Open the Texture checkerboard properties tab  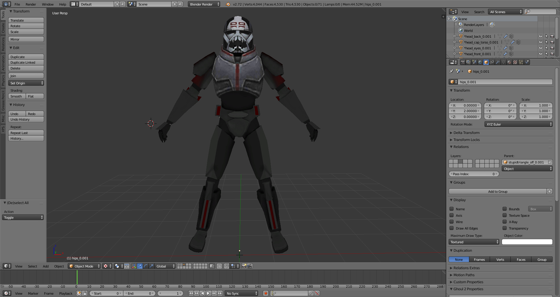[x=515, y=62]
